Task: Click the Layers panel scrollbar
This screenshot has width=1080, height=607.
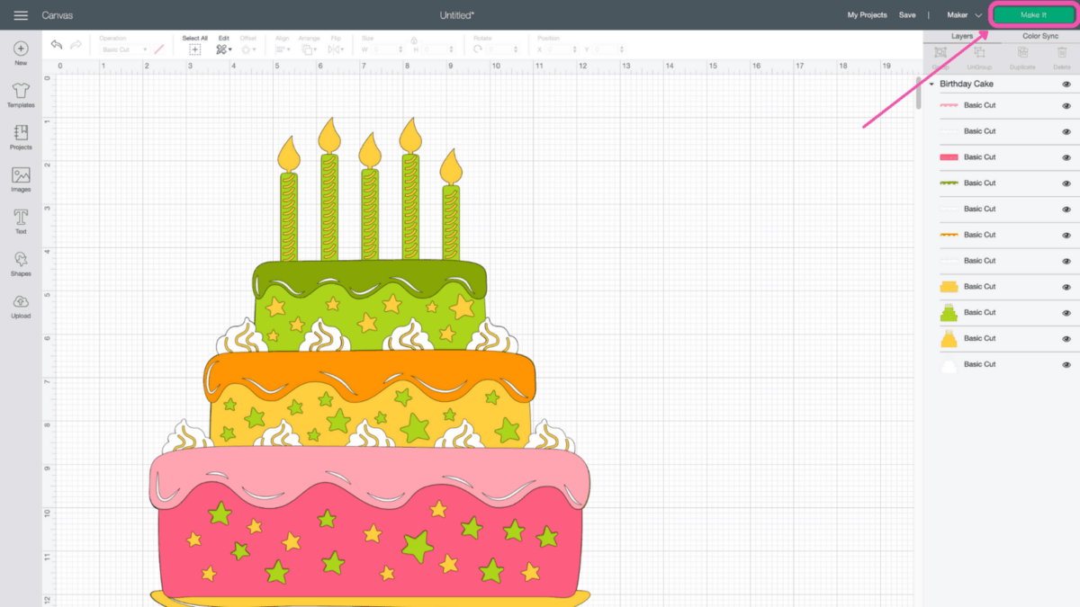Action: point(918,92)
